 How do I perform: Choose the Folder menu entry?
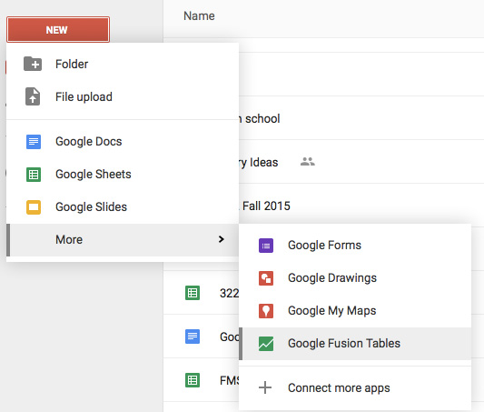123,64
